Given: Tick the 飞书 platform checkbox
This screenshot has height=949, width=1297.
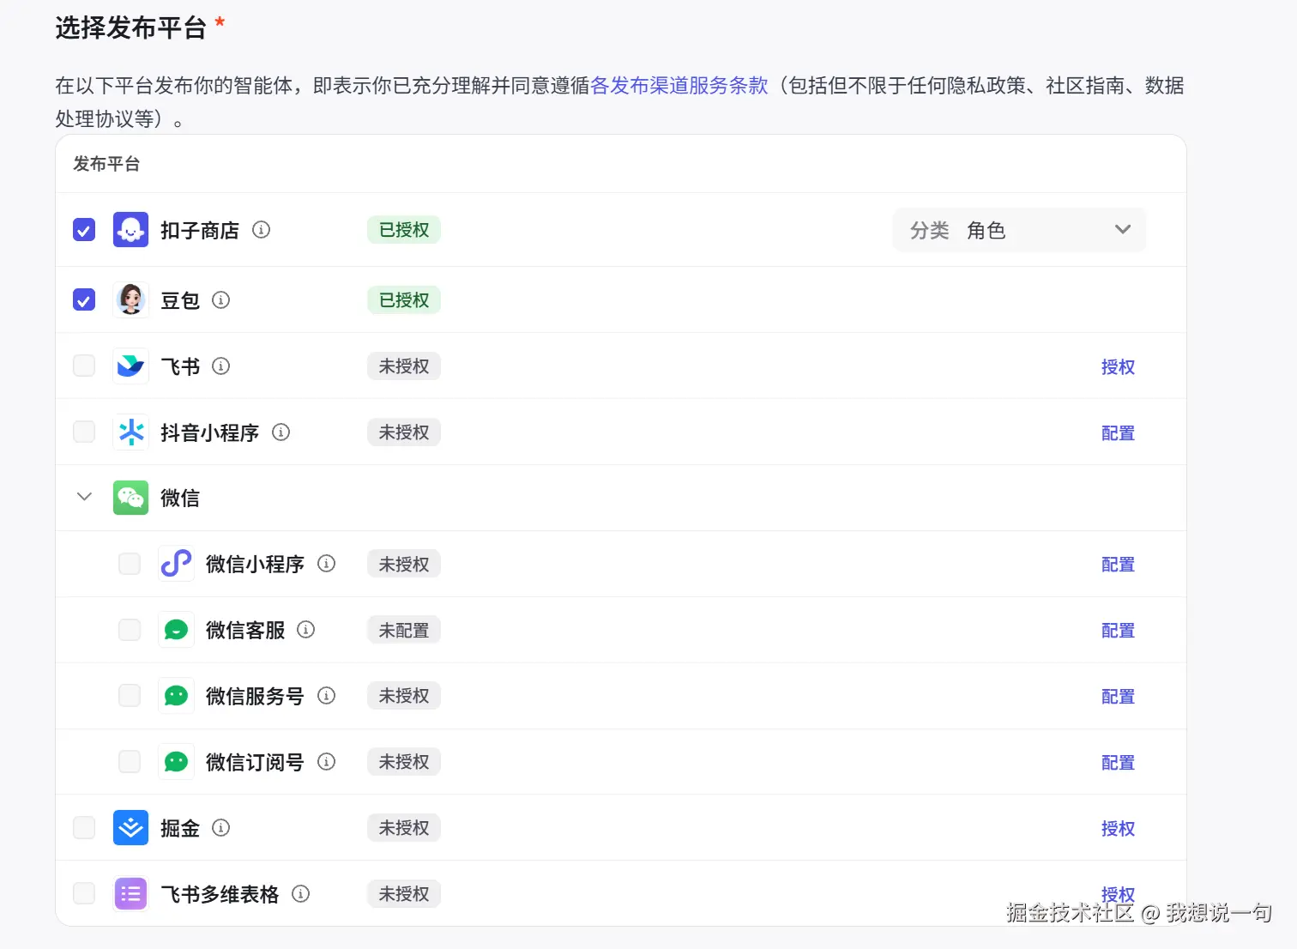Looking at the screenshot, I should tap(84, 366).
